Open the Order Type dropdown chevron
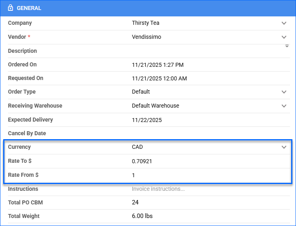The width and height of the screenshot is (296, 226). (x=284, y=92)
